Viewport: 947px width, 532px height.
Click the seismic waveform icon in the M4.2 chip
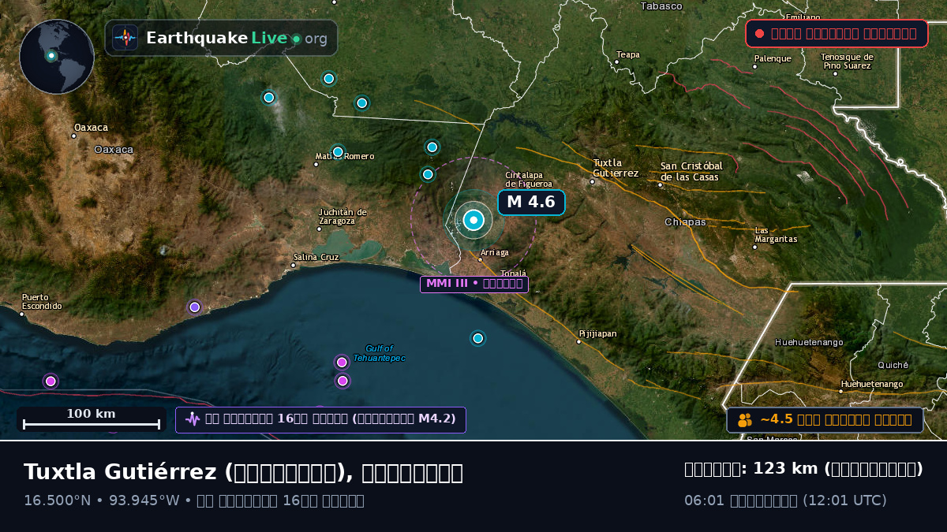(x=193, y=419)
